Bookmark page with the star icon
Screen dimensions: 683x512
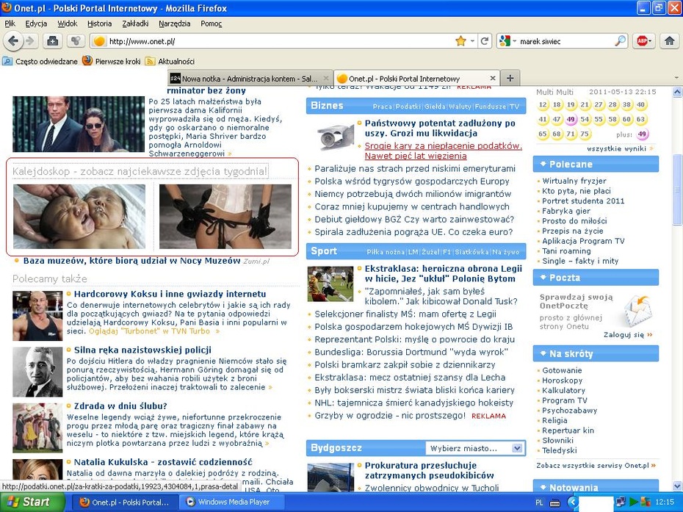460,41
